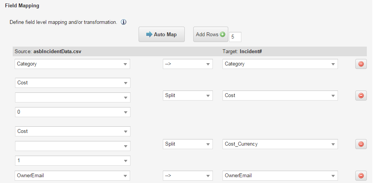
Task: Change the Category row's --> mapping type
Action: point(187,64)
